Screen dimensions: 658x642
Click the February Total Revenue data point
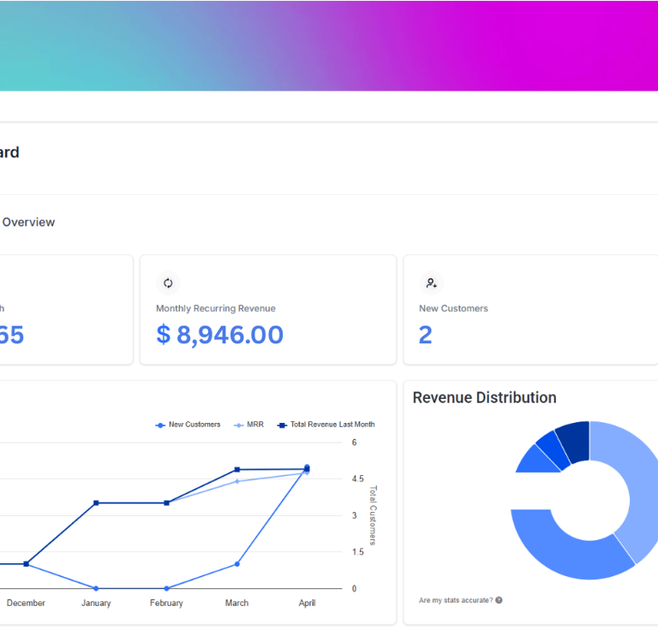coord(166,502)
